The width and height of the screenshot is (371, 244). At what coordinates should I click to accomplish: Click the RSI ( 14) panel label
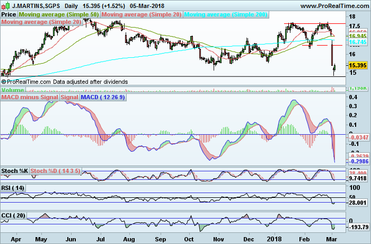tap(13, 188)
